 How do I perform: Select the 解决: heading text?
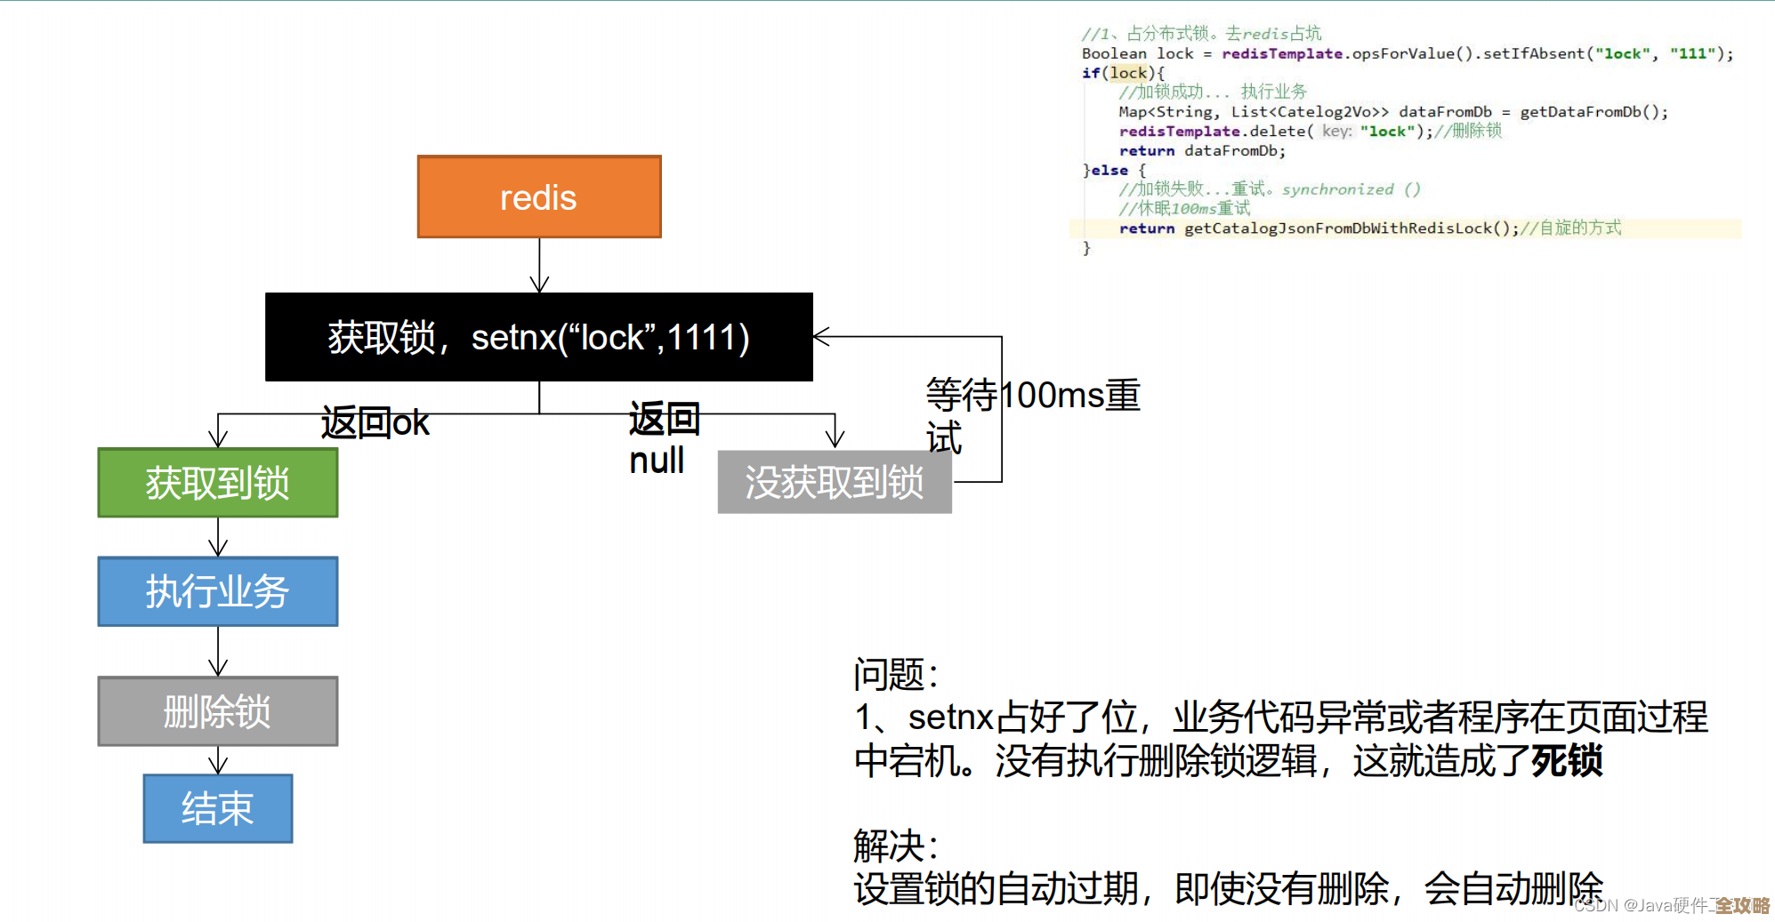[x=896, y=846]
